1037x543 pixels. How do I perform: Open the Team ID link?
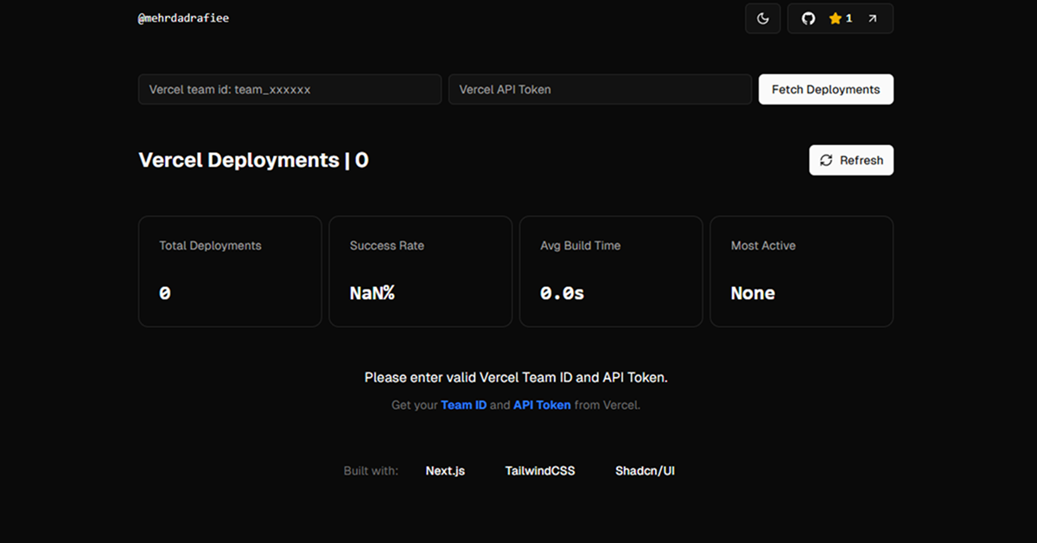(x=463, y=405)
